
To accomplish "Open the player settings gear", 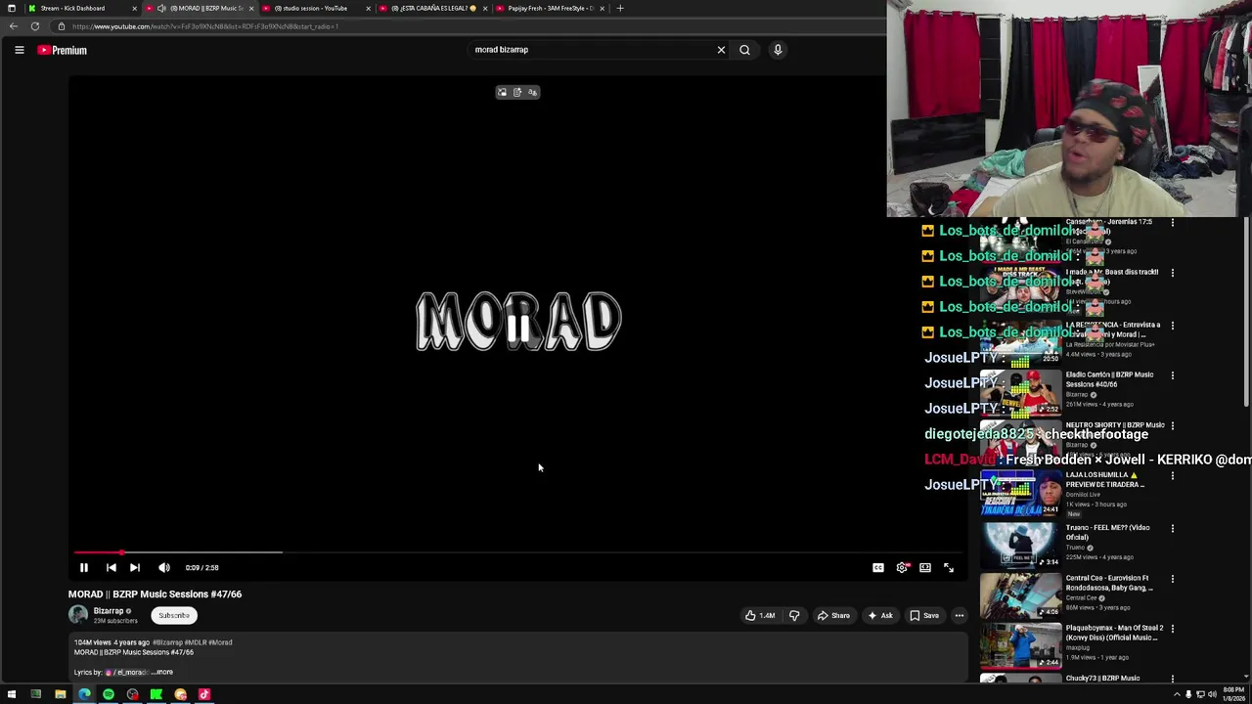I will tap(902, 567).
